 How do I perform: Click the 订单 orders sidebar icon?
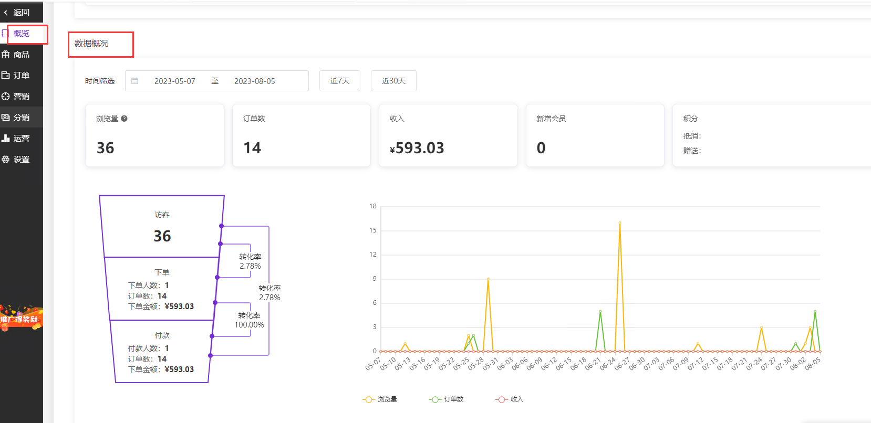coord(6,76)
